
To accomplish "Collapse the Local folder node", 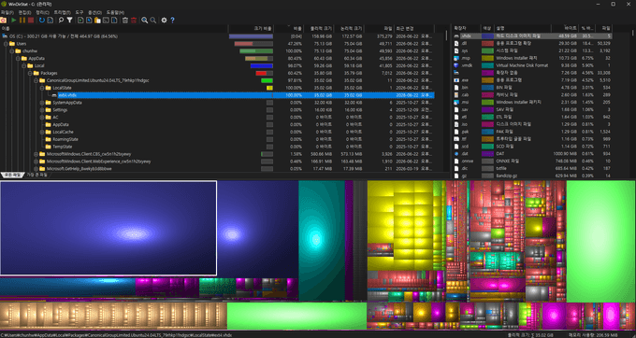I will point(24,65).
